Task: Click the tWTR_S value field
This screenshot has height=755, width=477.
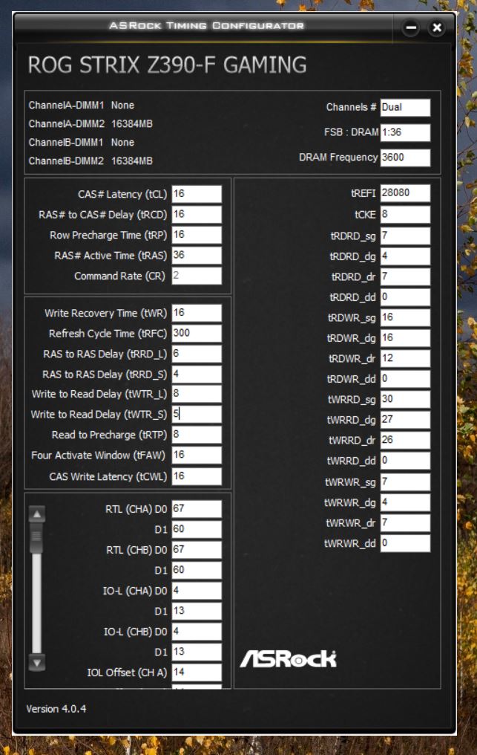Action: pyautogui.click(x=197, y=414)
